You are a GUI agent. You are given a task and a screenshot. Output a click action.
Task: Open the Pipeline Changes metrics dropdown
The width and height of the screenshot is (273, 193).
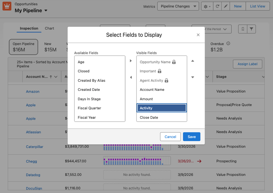178,6
